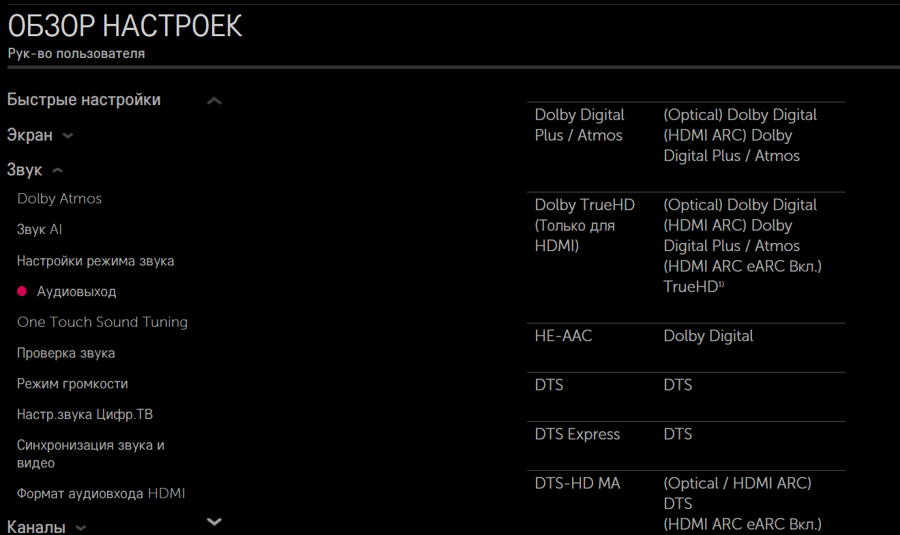Click the Звук section heading

[x=25, y=171]
